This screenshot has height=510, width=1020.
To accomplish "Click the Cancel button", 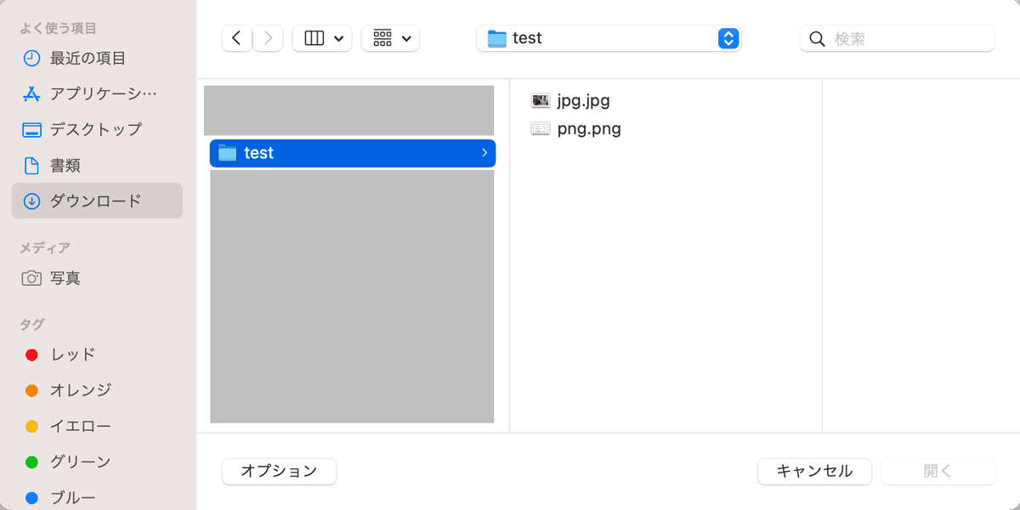I will [814, 471].
